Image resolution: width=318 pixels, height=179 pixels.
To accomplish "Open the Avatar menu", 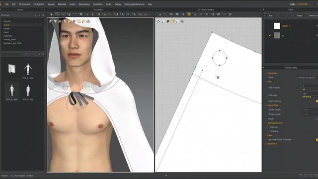I will 73,4.
